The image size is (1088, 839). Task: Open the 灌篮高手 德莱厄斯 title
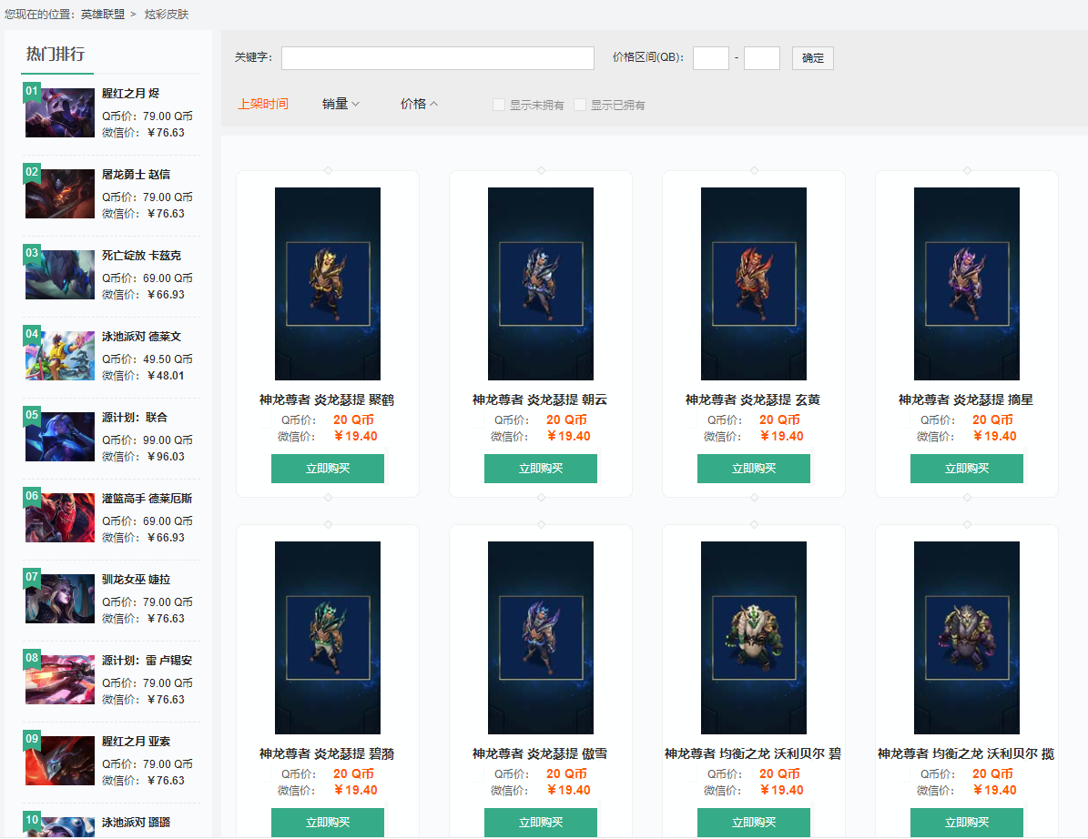[x=147, y=499]
